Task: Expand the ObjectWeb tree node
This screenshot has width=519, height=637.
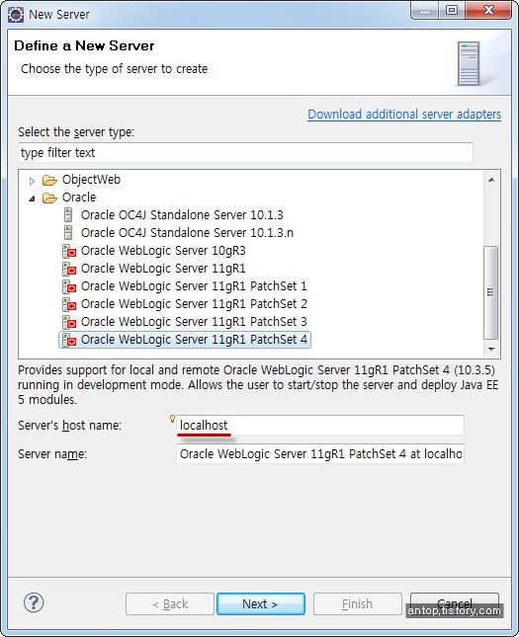Action: [x=33, y=181]
